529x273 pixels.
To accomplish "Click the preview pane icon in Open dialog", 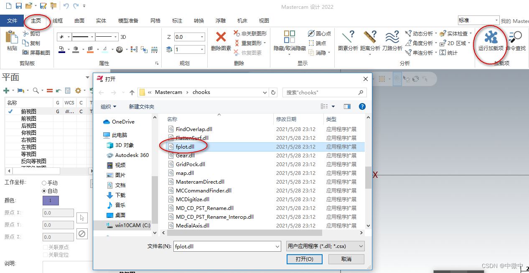I will point(347,107).
